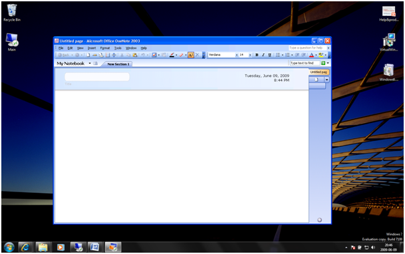The height and width of the screenshot is (254, 405).
Task: Click the Decrease Indent icon
Action: tap(297, 55)
